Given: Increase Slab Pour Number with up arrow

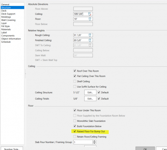Looking at the screenshot, I should point(94,141).
